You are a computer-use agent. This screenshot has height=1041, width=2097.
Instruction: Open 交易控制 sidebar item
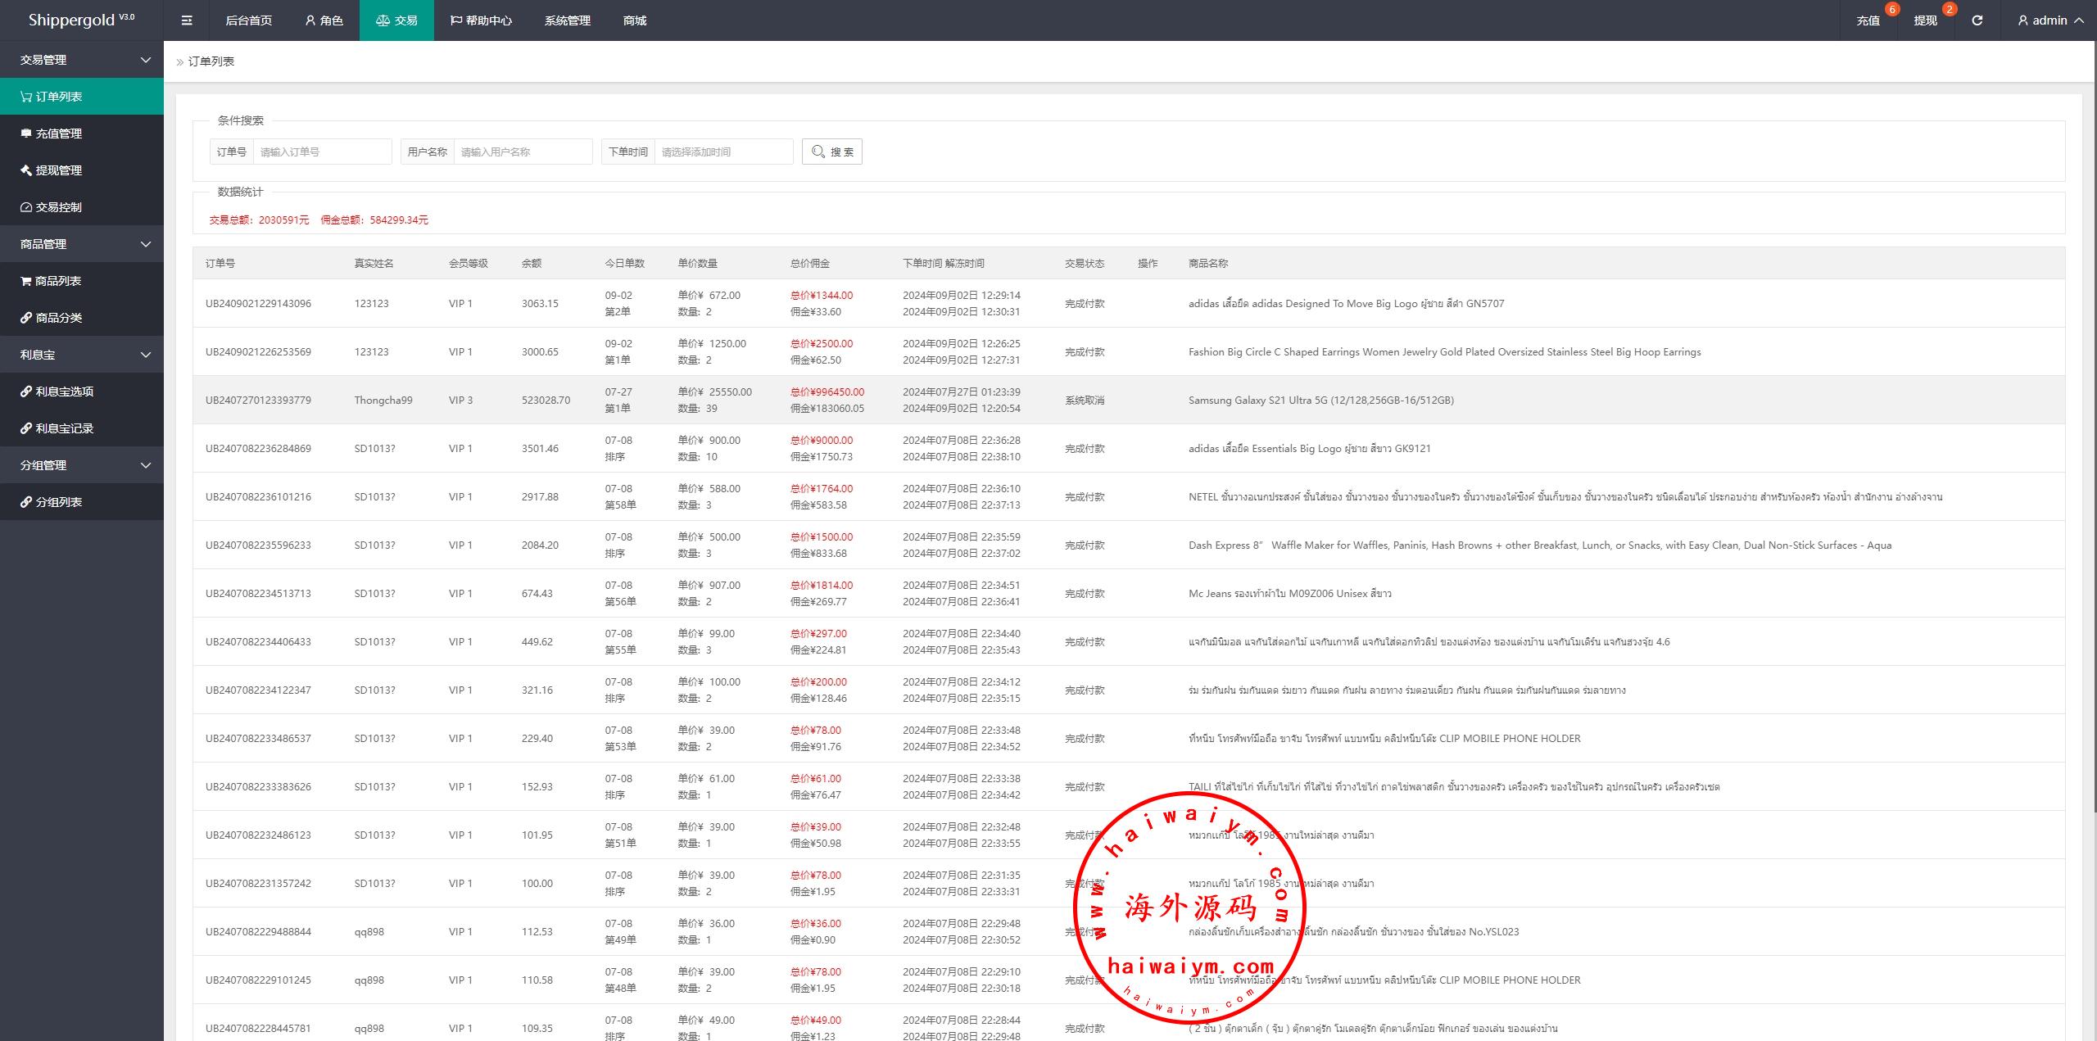(x=59, y=207)
